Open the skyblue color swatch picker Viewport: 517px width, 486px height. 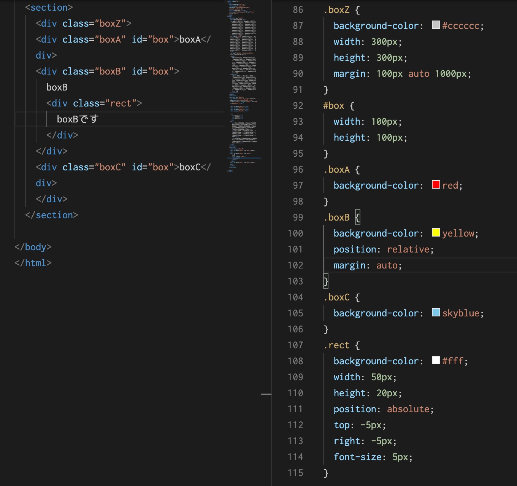coord(436,313)
